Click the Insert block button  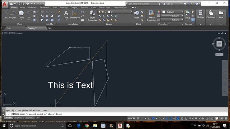pos(137,14)
